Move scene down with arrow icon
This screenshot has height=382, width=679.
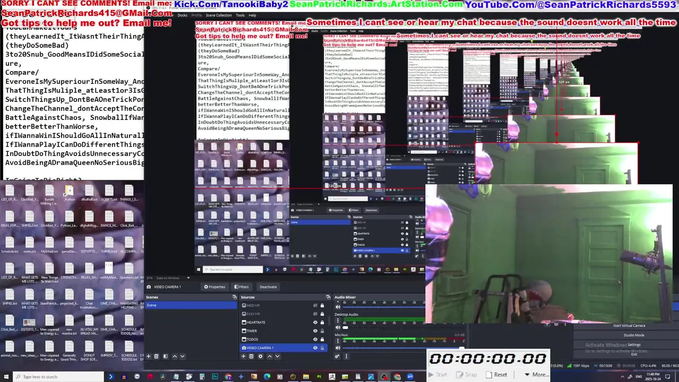182,356
